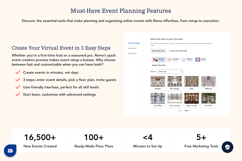Choose the Sky Bar floor plan

[158, 83]
